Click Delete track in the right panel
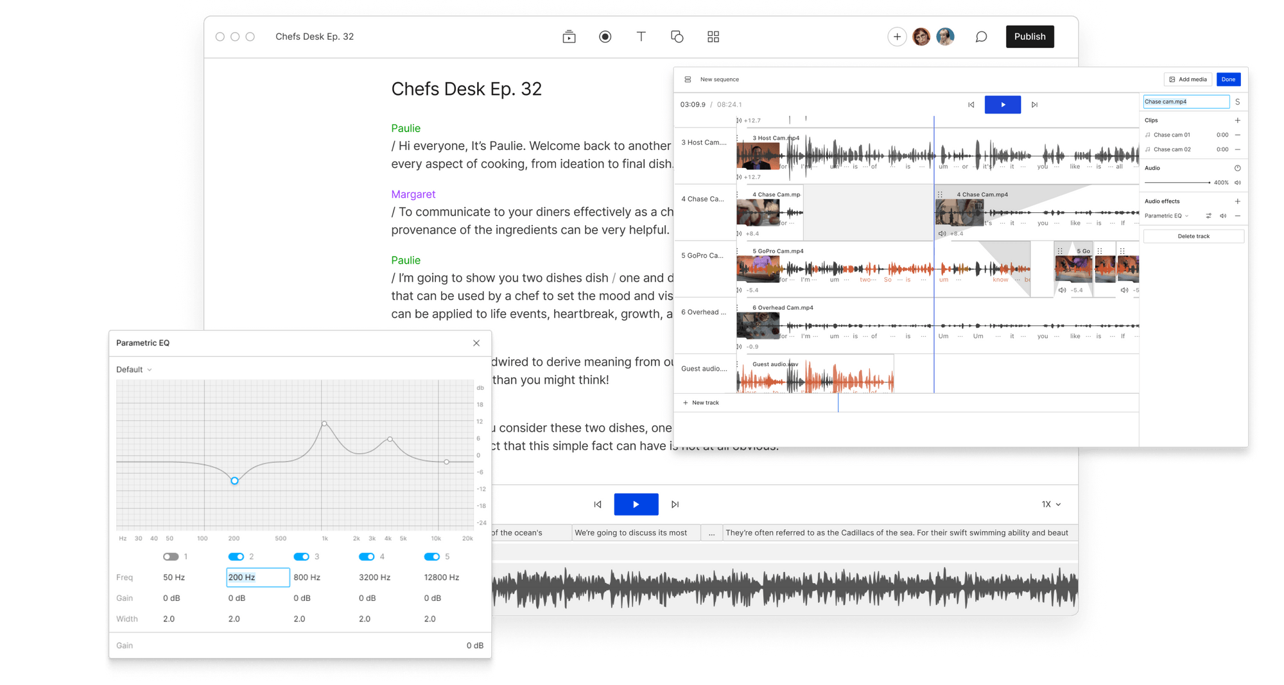 click(1193, 235)
